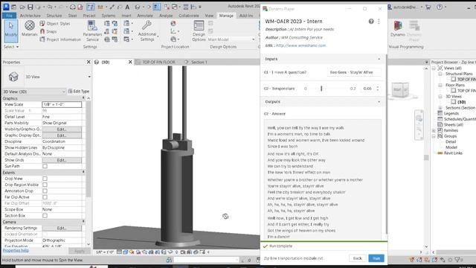Click the Print icon in quick access toolbar
Viewport: 476px width, 268px height.
73,7
